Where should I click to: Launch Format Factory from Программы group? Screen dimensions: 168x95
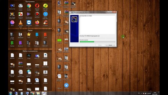(20, 7)
